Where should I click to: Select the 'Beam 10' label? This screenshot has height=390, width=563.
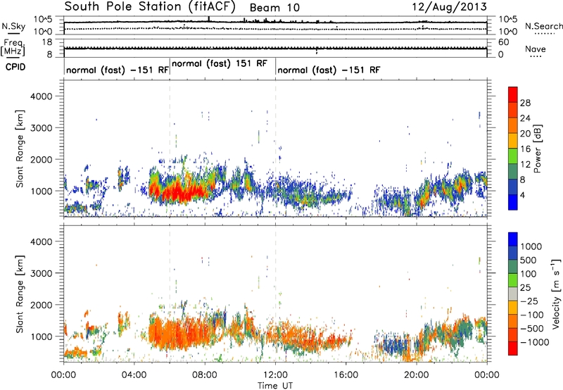click(274, 8)
